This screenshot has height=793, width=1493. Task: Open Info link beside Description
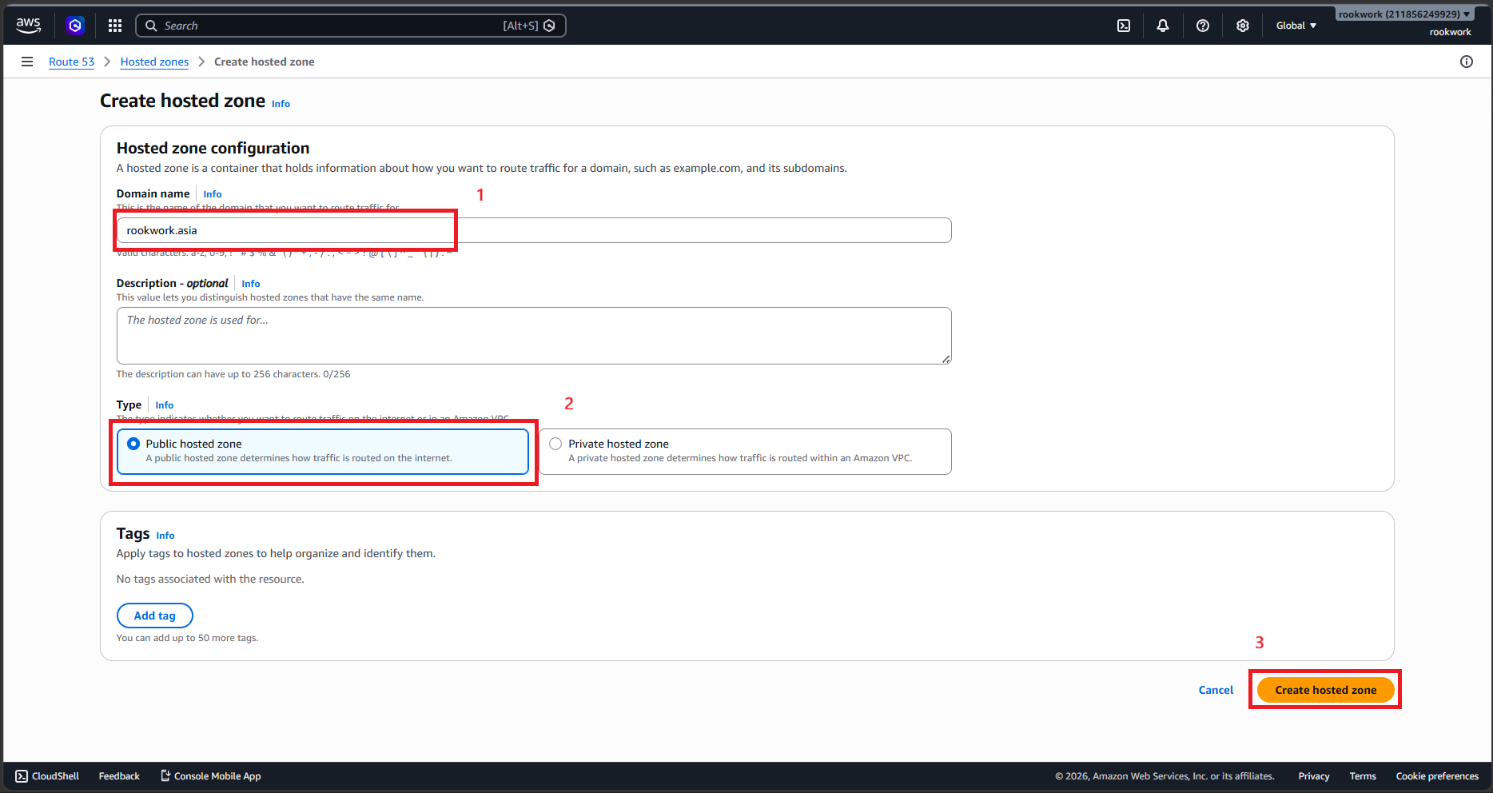pyautogui.click(x=251, y=284)
